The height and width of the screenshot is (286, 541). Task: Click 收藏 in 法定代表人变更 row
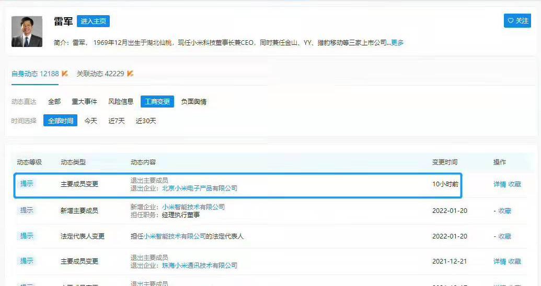(505, 236)
